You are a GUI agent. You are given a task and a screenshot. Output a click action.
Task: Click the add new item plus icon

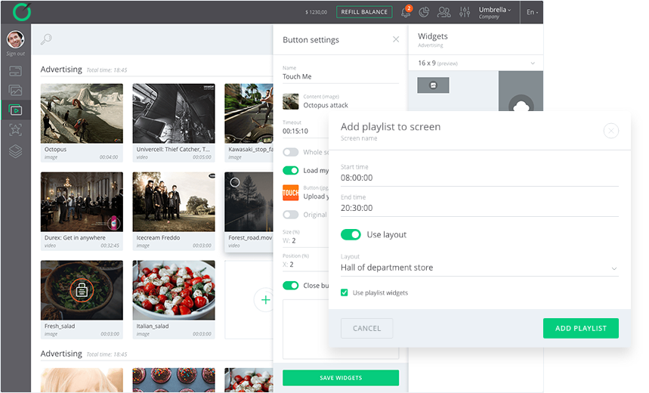click(265, 300)
